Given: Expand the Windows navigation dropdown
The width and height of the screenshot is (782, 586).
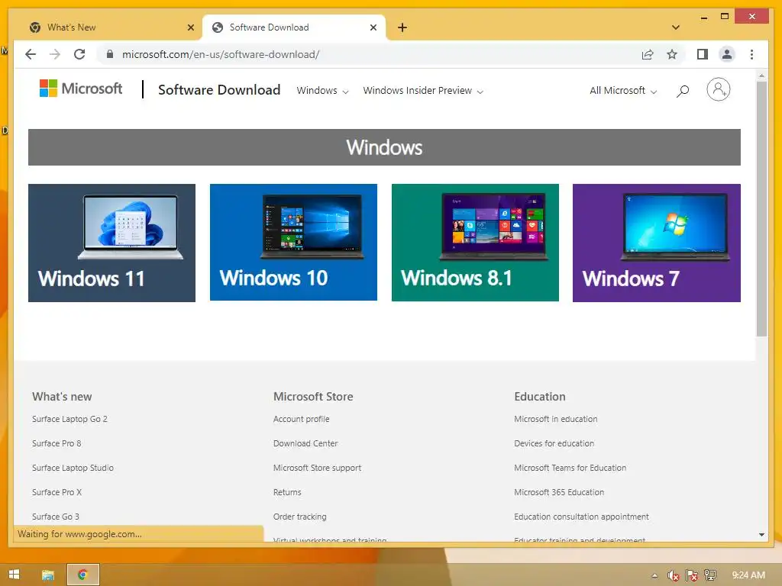Looking at the screenshot, I should tap(322, 91).
